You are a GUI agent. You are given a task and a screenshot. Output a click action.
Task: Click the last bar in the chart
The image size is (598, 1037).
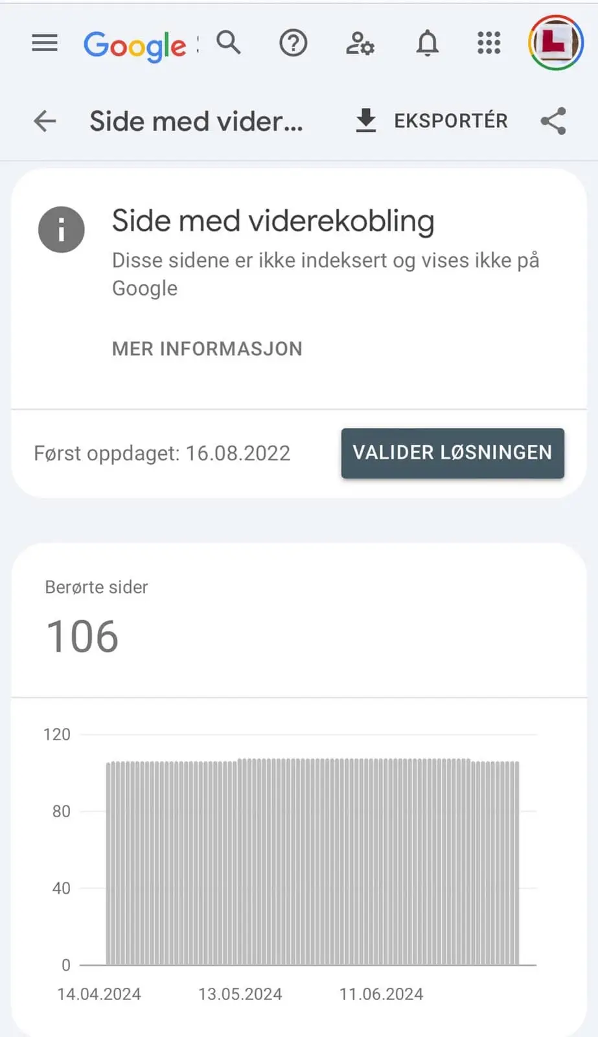tap(516, 863)
